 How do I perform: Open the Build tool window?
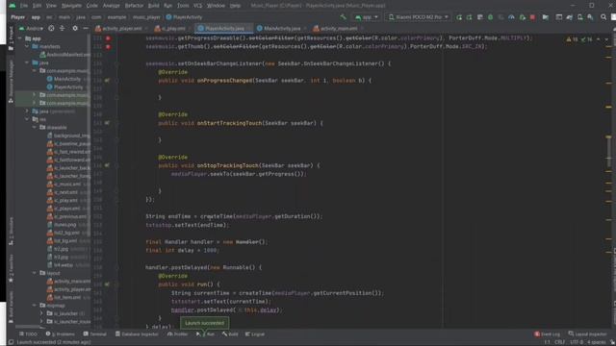(x=230, y=334)
